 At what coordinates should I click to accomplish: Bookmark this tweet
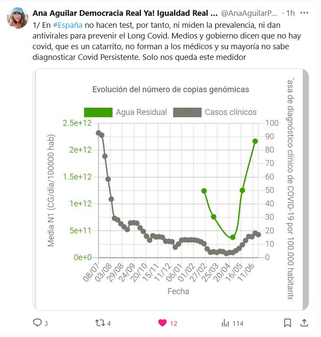pos(288,323)
